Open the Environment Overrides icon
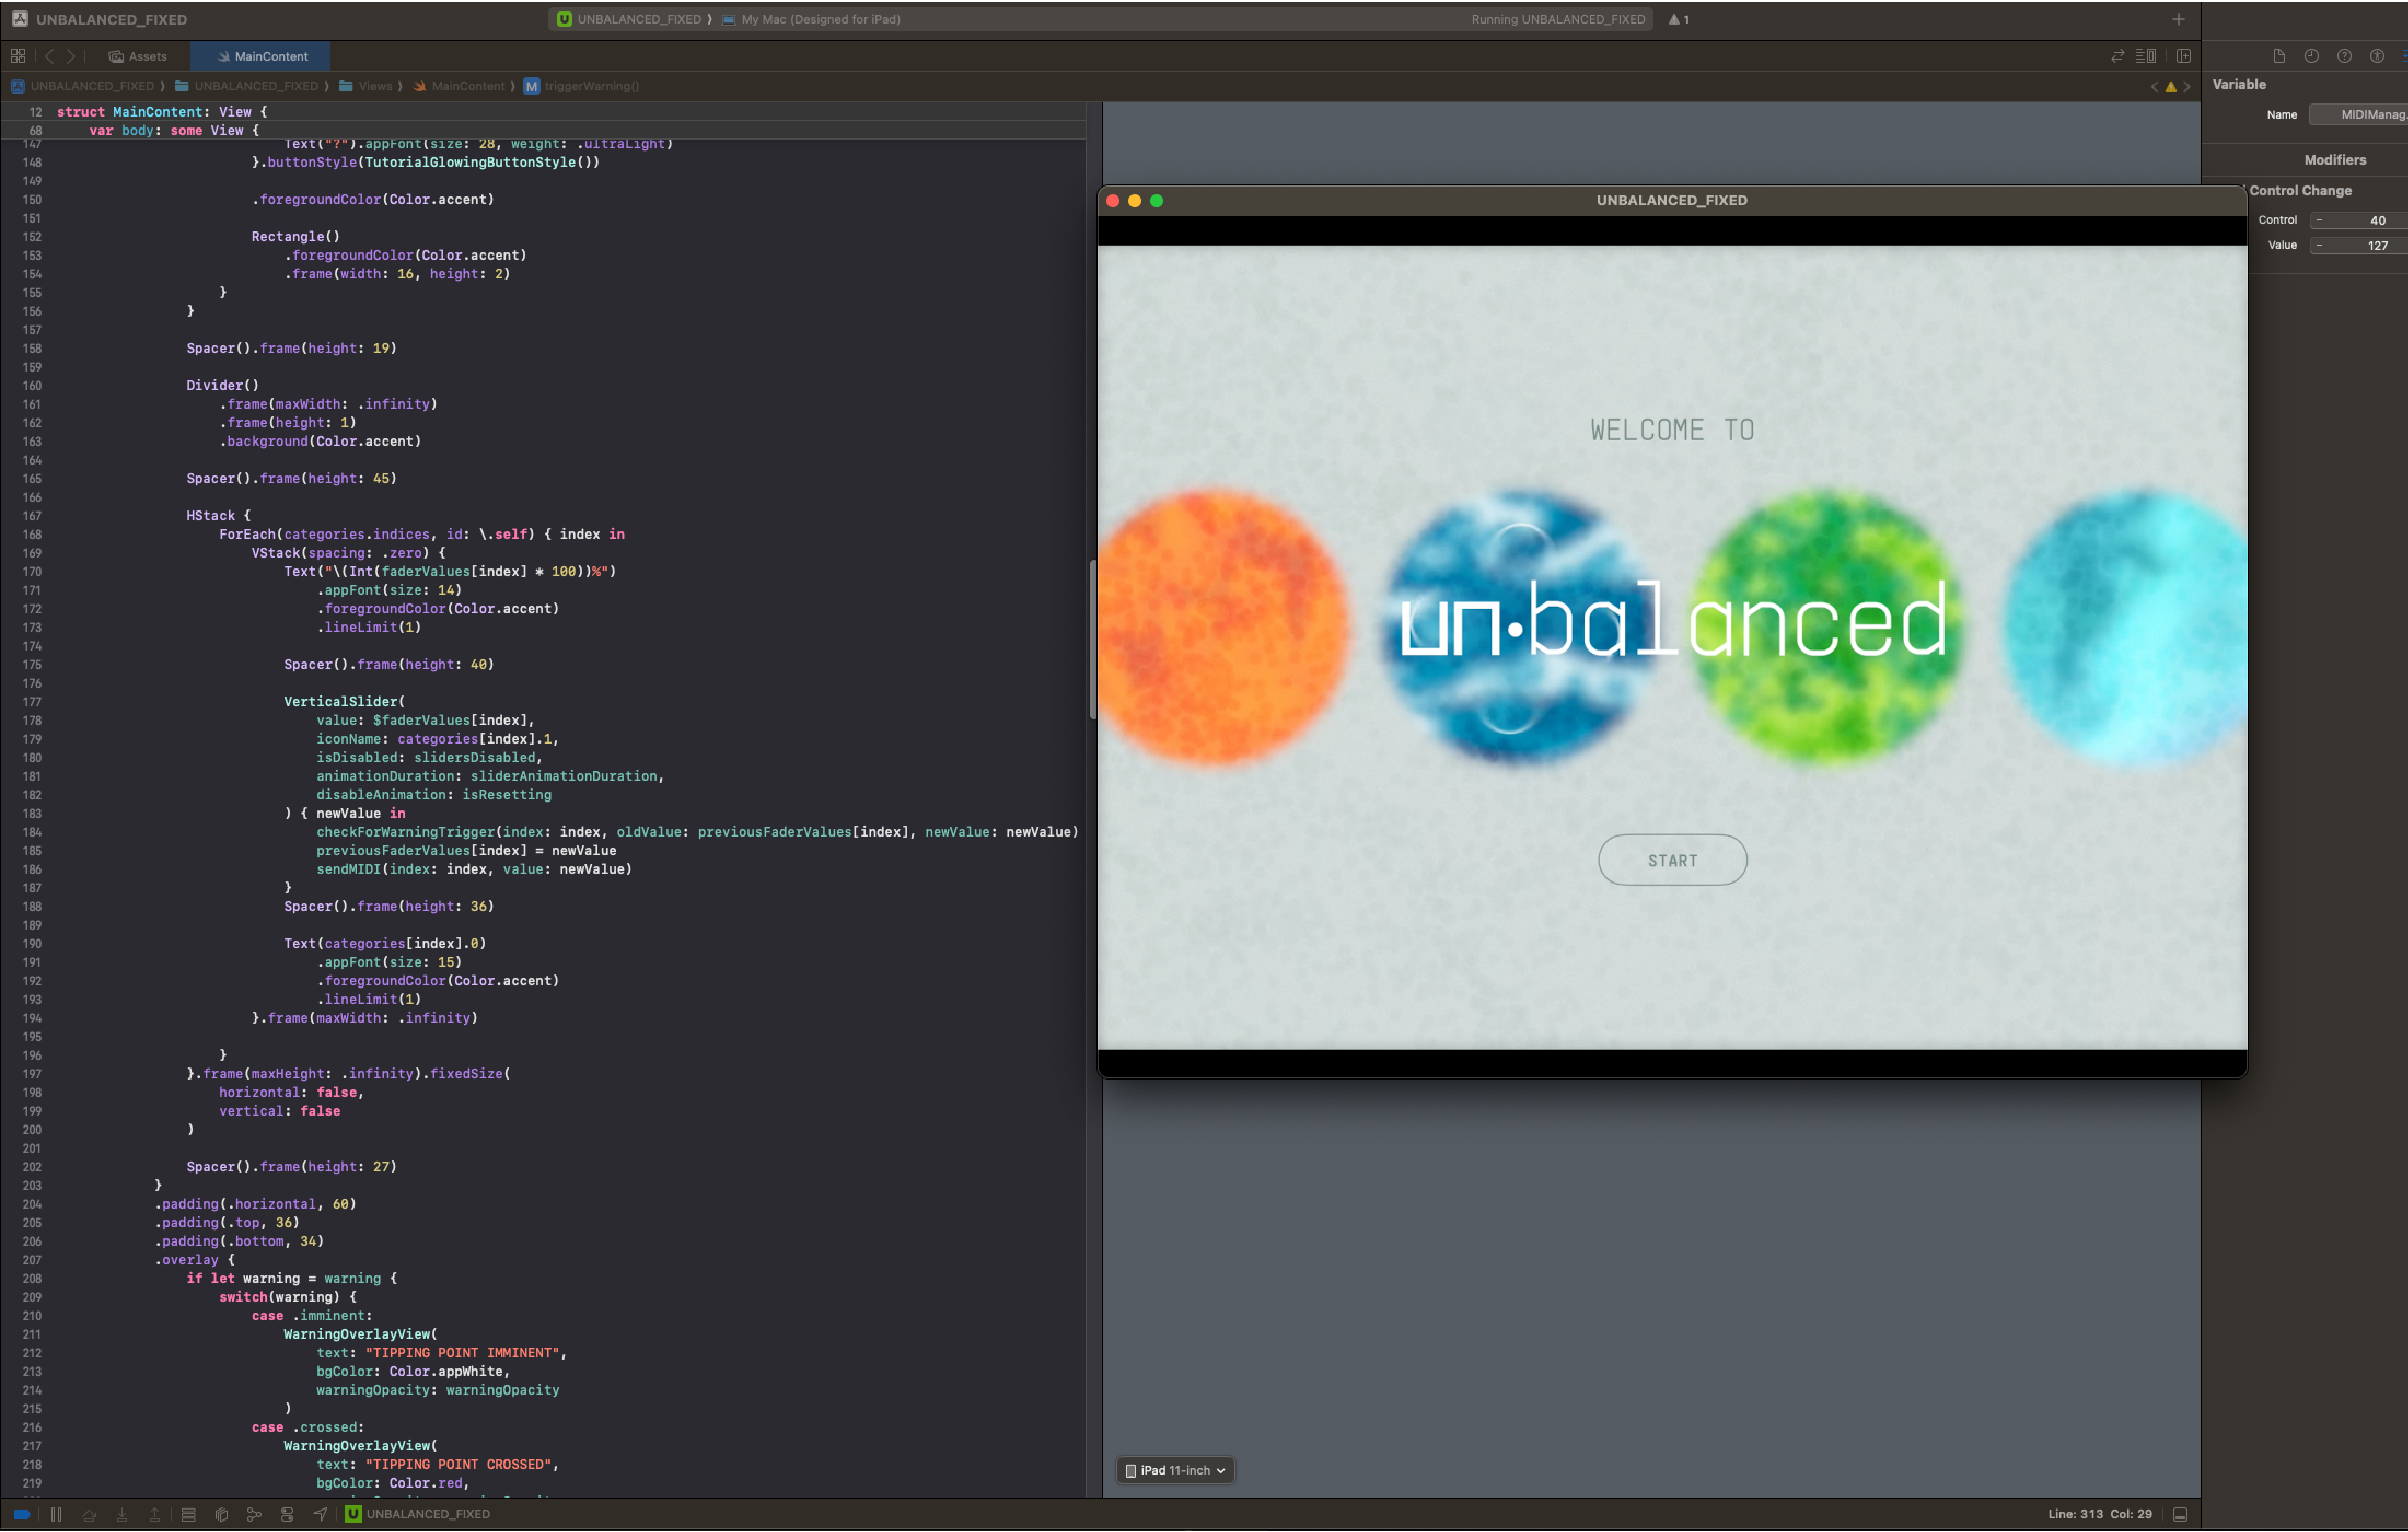Image resolution: width=2408 pixels, height=1532 pixels. [287, 1514]
